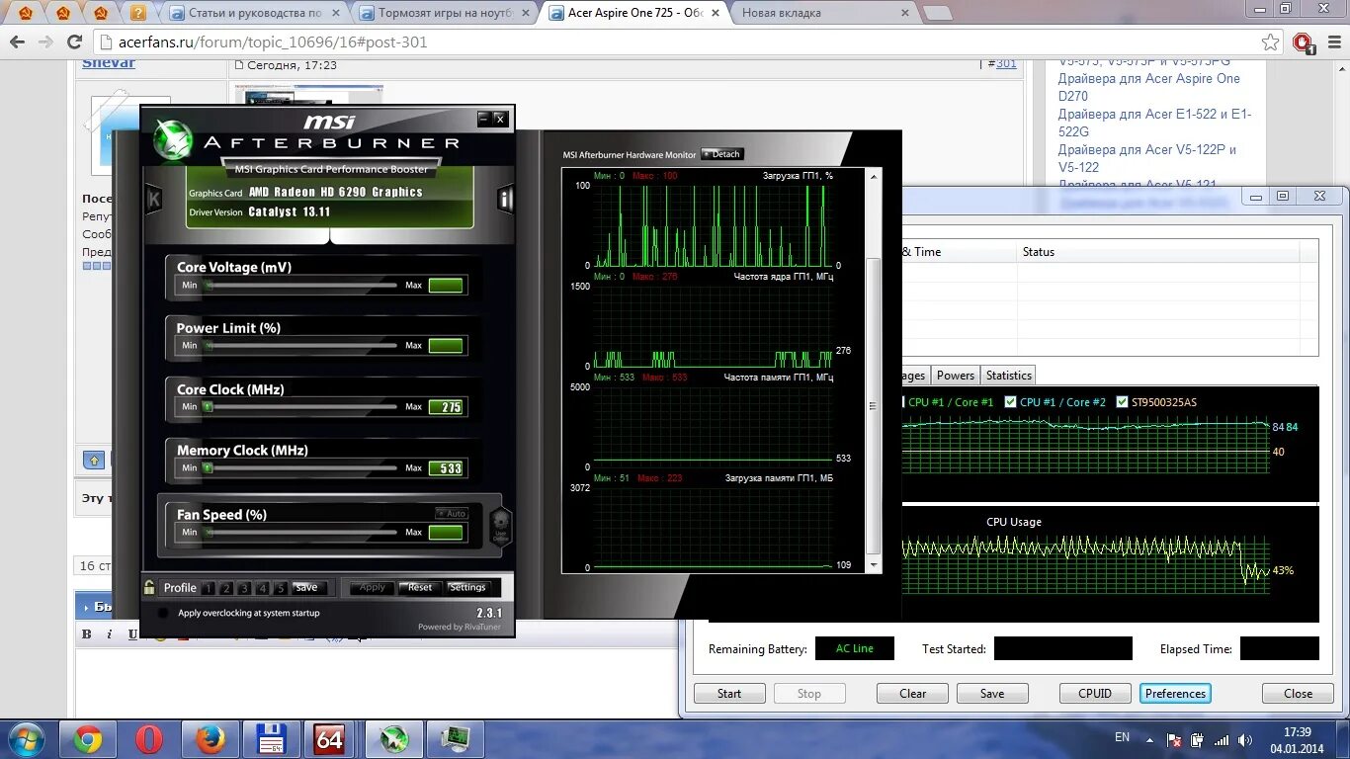
Task: Click Close in the stability test window
Action: point(1298,694)
